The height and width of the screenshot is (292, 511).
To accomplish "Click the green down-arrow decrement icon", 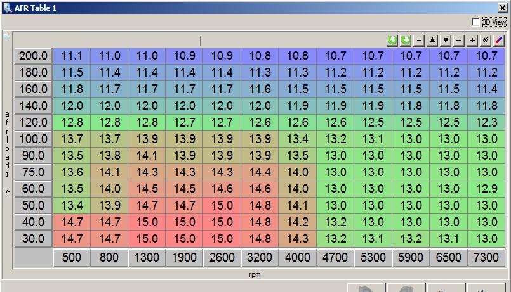I will pos(405,41).
